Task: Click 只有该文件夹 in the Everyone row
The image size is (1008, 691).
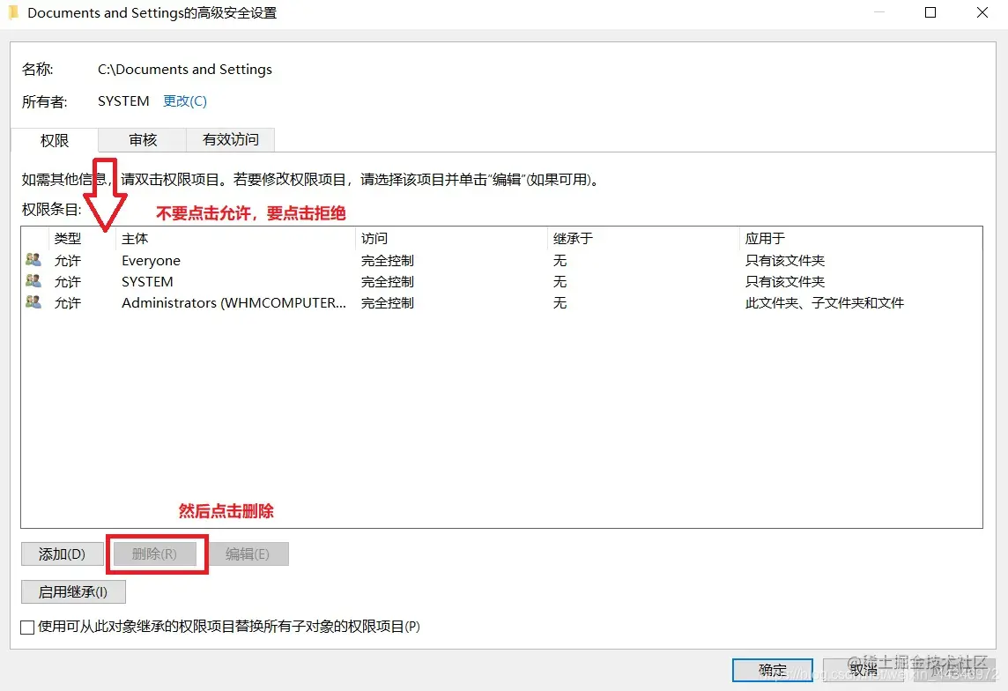Action: 785,260
